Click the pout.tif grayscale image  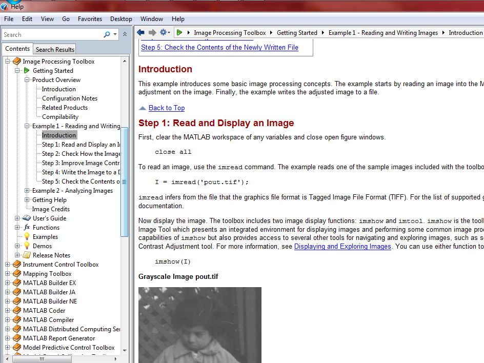200,325
